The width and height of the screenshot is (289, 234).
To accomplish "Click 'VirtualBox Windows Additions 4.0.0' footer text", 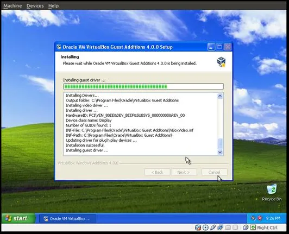I will (88, 163).
